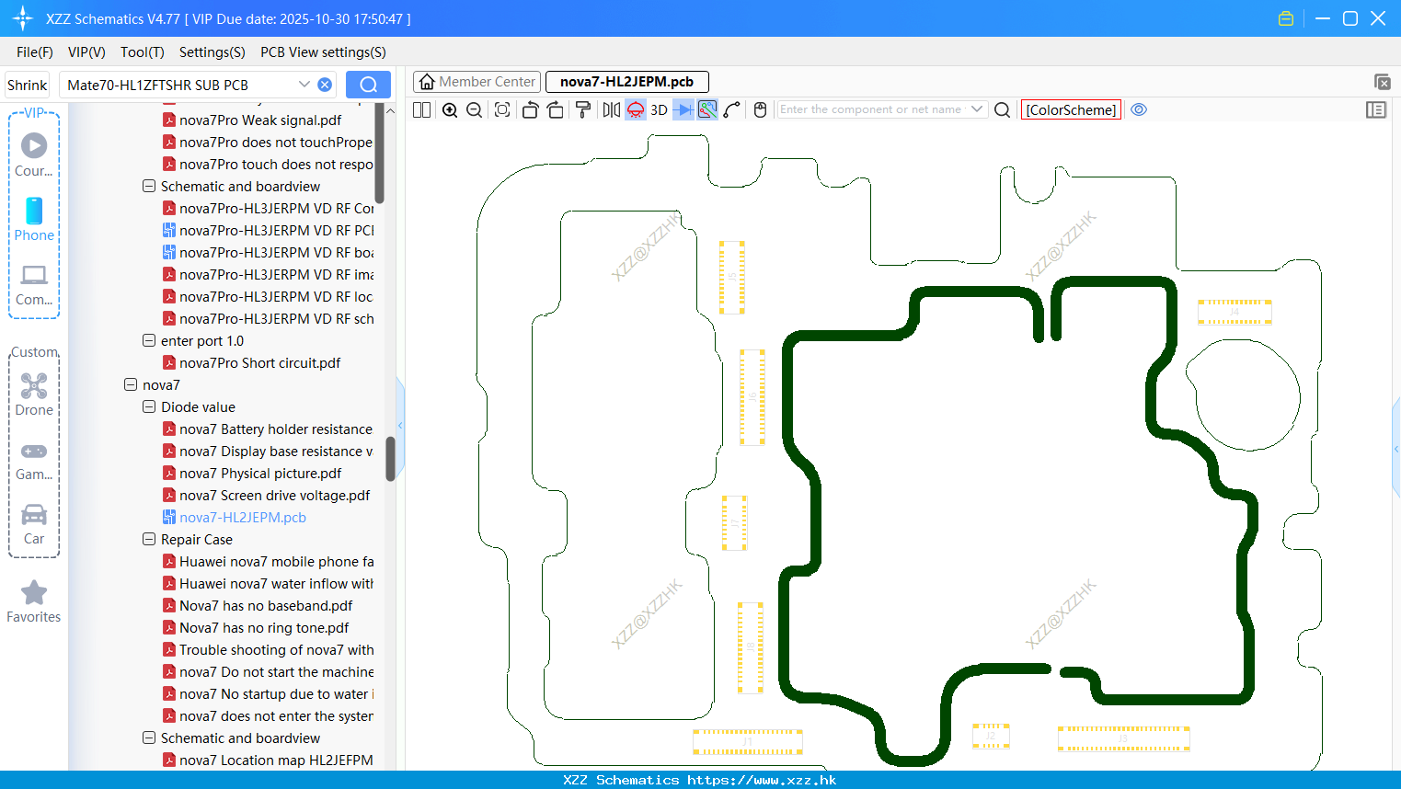Open nova7 Screen drive voltage.pdf

(267, 495)
